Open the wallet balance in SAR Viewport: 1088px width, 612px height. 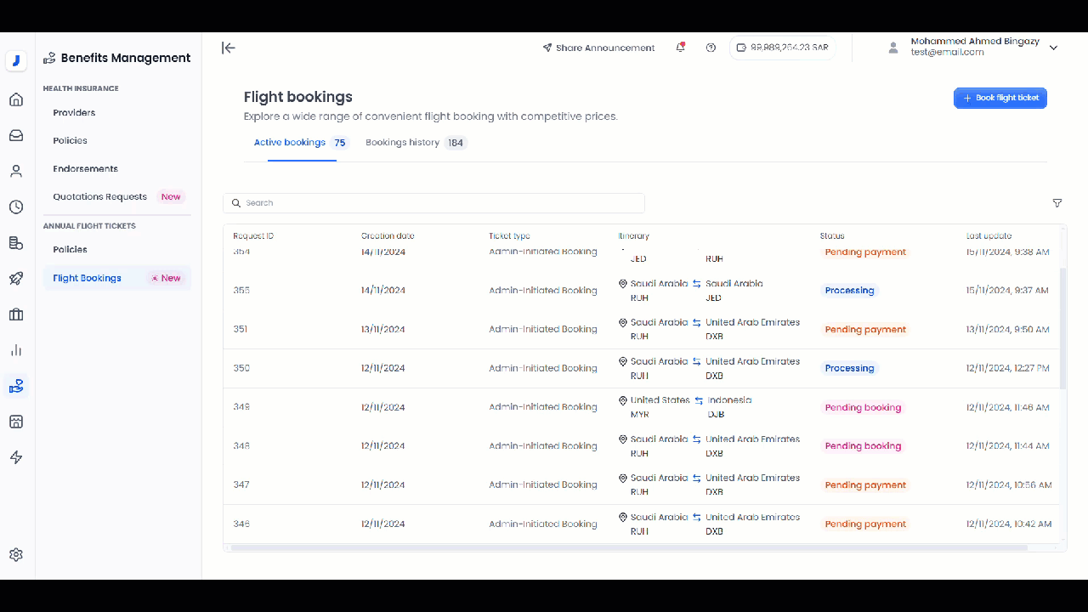click(x=782, y=48)
